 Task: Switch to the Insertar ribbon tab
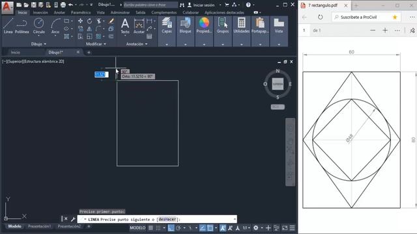point(40,12)
